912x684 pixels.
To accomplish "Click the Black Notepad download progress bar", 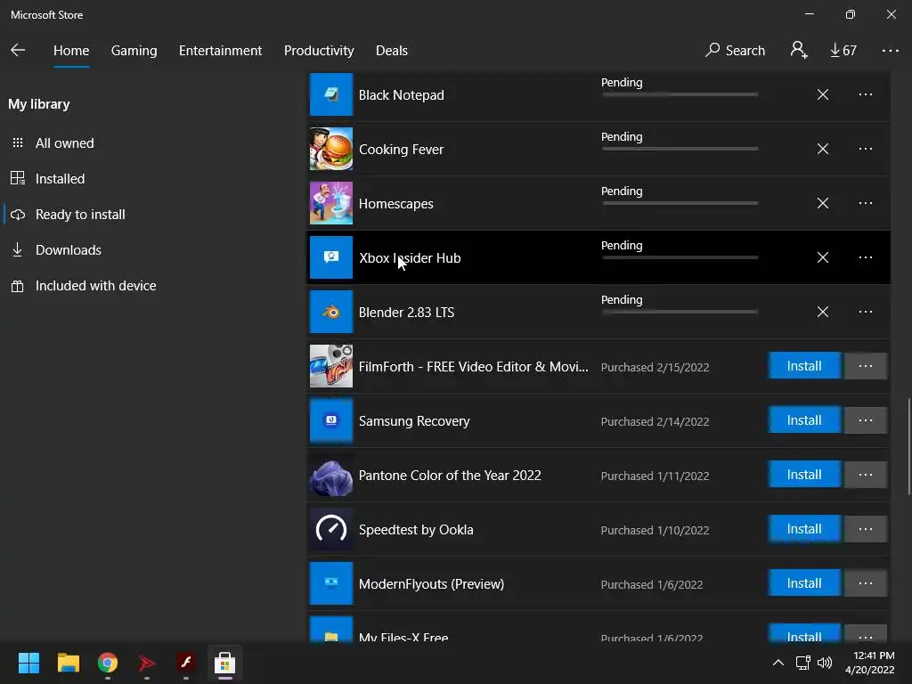I will tap(680, 94).
